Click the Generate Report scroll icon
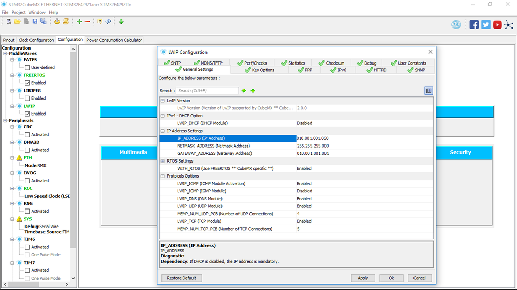Screen dimensions: 517x290 (x=66, y=21)
